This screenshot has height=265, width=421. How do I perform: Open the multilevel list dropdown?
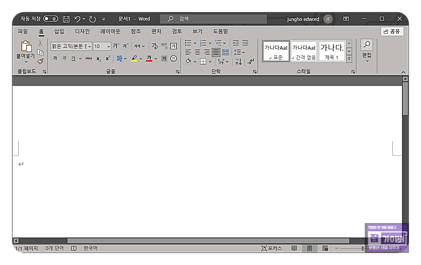[x=224, y=43]
